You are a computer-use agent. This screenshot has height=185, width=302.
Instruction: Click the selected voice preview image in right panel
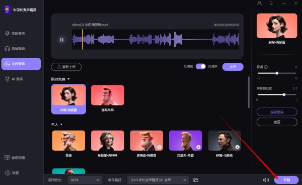point(277,26)
